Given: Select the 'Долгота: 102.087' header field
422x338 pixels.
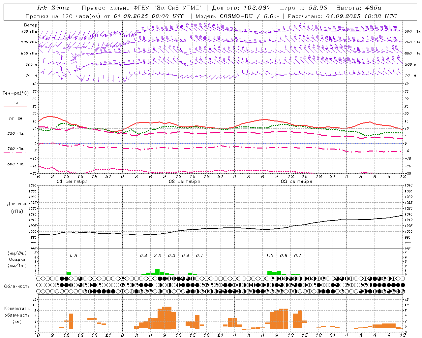Looking at the screenshot, I should [x=241, y=8].
